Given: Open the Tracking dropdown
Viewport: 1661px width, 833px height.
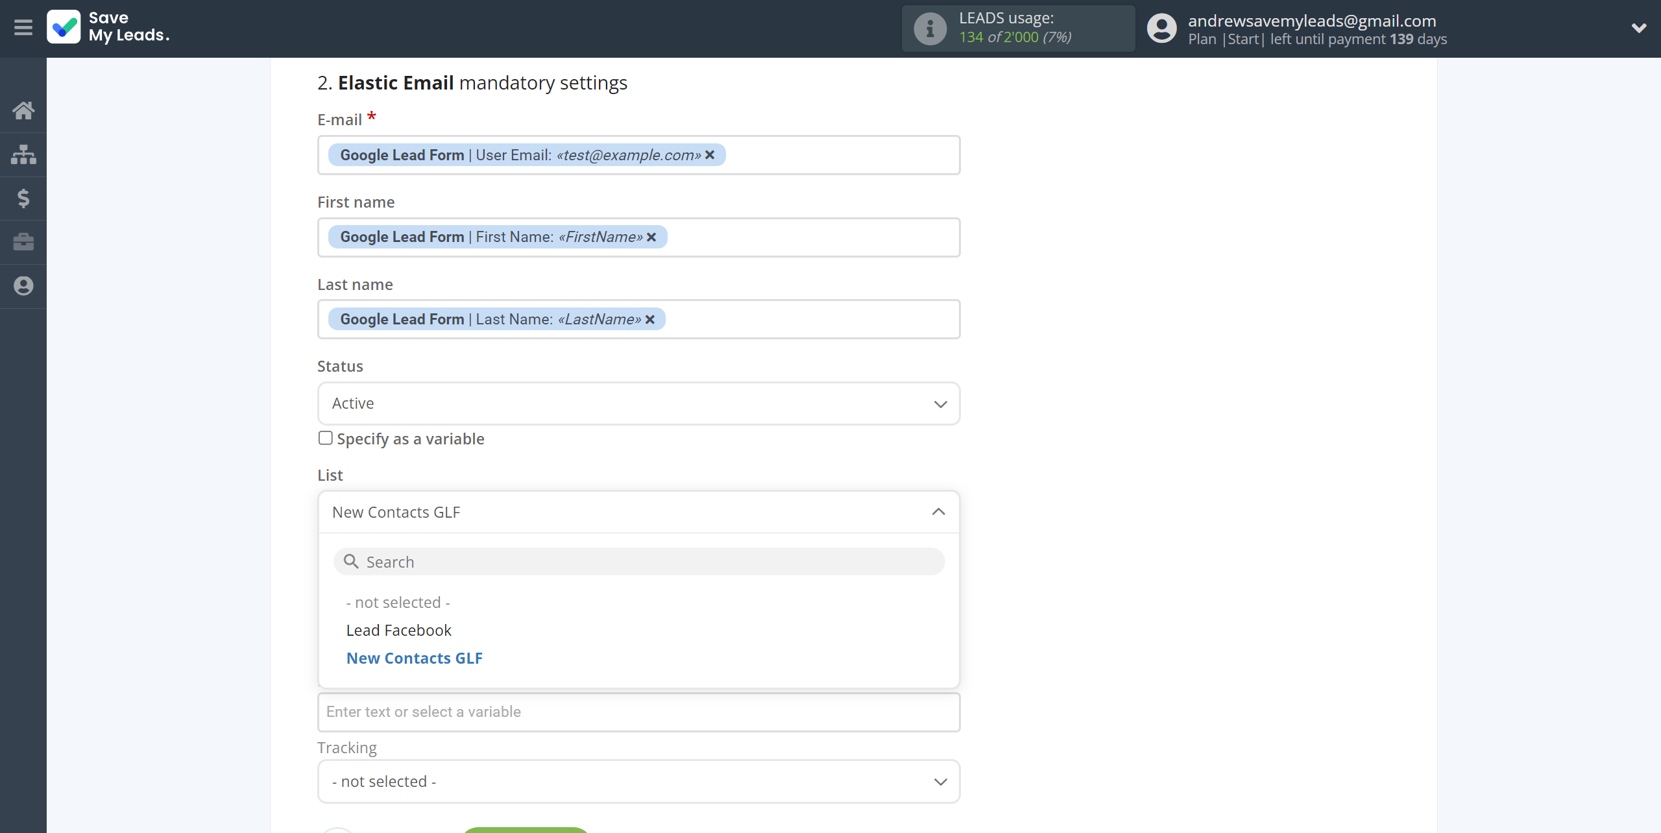Looking at the screenshot, I should pyautogui.click(x=638, y=782).
